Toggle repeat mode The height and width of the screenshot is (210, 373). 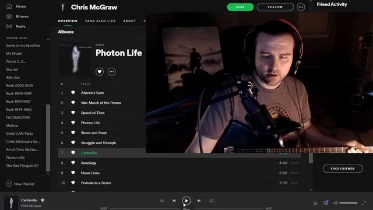click(x=211, y=201)
